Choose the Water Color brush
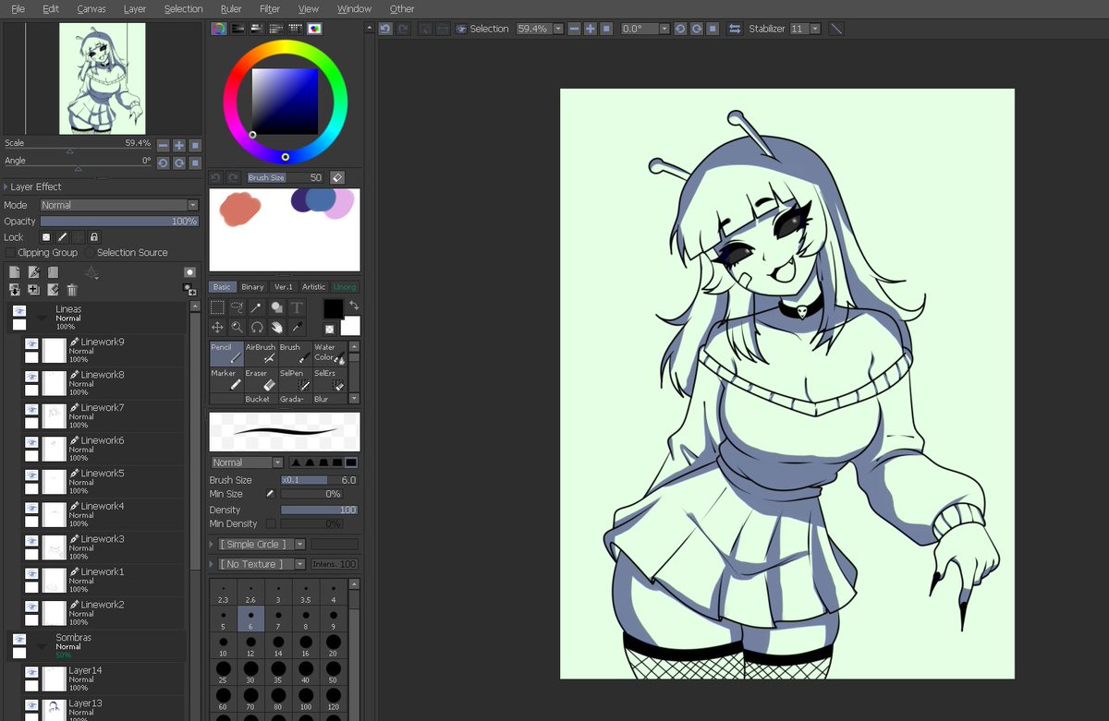The width and height of the screenshot is (1109, 721). [x=329, y=353]
